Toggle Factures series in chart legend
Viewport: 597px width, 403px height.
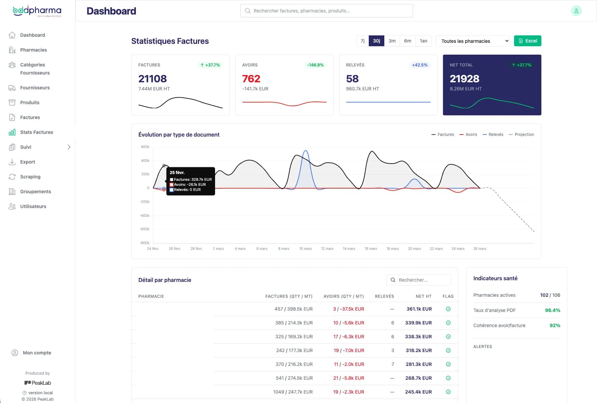tap(443, 135)
